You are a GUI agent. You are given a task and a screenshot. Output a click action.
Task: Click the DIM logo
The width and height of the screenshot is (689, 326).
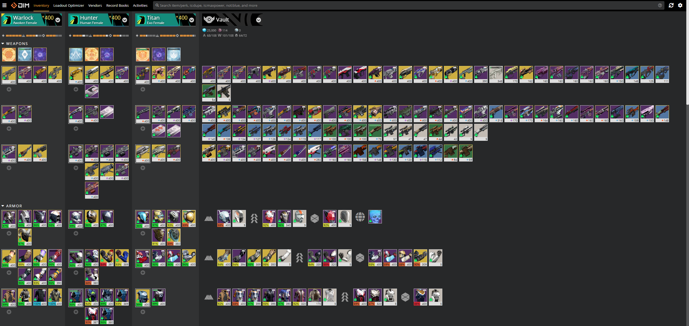coord(20,5)
